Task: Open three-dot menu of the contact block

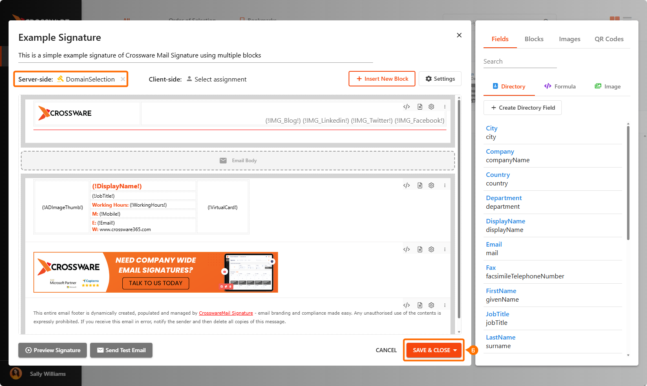Action: (445, 185)
